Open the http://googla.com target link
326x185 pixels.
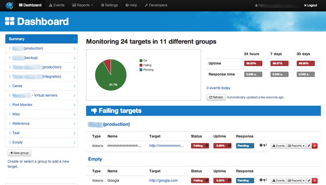(163, 180)
